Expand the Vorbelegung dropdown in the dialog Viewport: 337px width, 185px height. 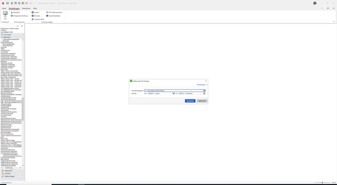[x=202, y=84]
